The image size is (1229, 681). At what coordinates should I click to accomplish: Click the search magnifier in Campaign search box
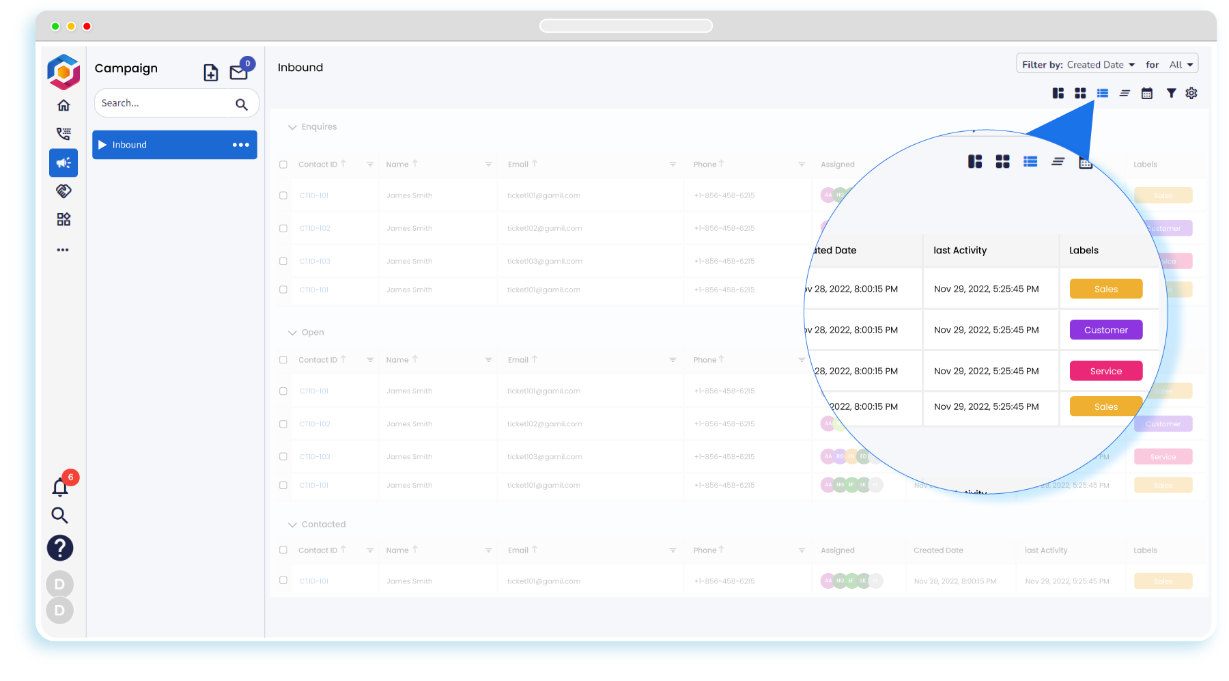[x=242, y=104]
